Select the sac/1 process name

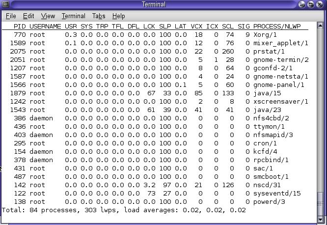[x=263, y=168]
